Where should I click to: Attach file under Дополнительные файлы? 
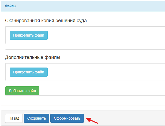click(x=29, y=72)
